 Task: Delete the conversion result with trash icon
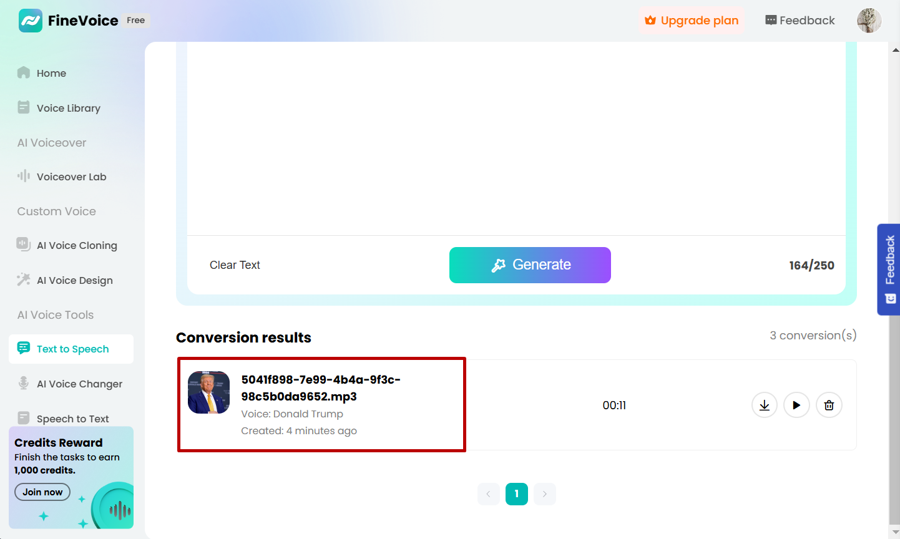pos(829,405)
